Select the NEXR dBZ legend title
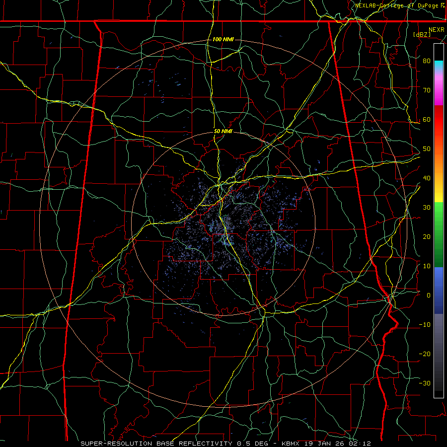This screenshot has height=447, width=447. coord(429,32)
